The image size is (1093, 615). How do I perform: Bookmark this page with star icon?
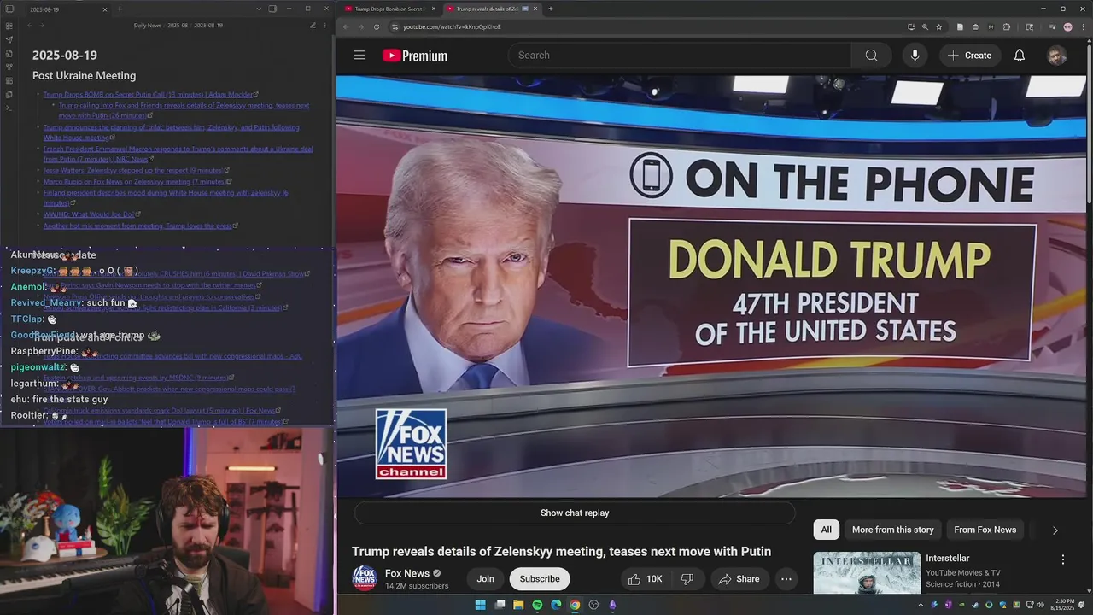pyautogui.click(x=939, y=26)
